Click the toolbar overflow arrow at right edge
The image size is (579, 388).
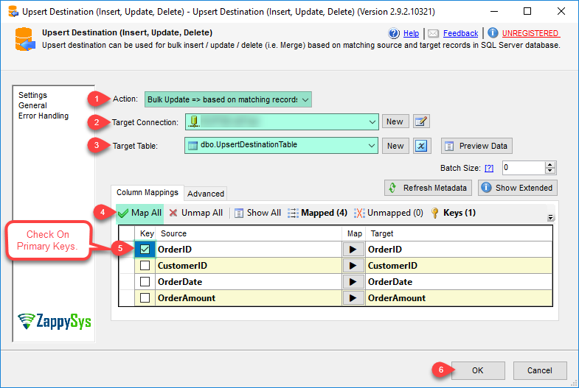point(550,217)
